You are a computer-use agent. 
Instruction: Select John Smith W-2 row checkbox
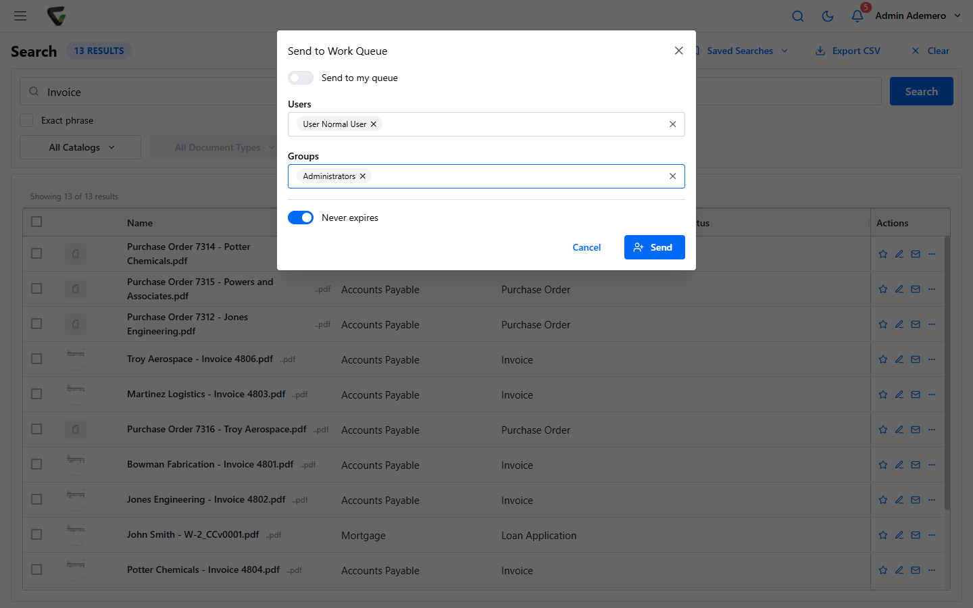(x=36, y=534)
